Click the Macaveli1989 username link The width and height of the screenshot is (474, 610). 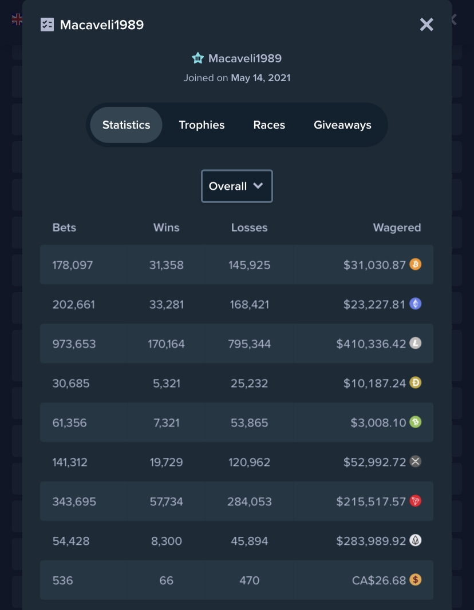pyautogui.click(x=245, y=58)
